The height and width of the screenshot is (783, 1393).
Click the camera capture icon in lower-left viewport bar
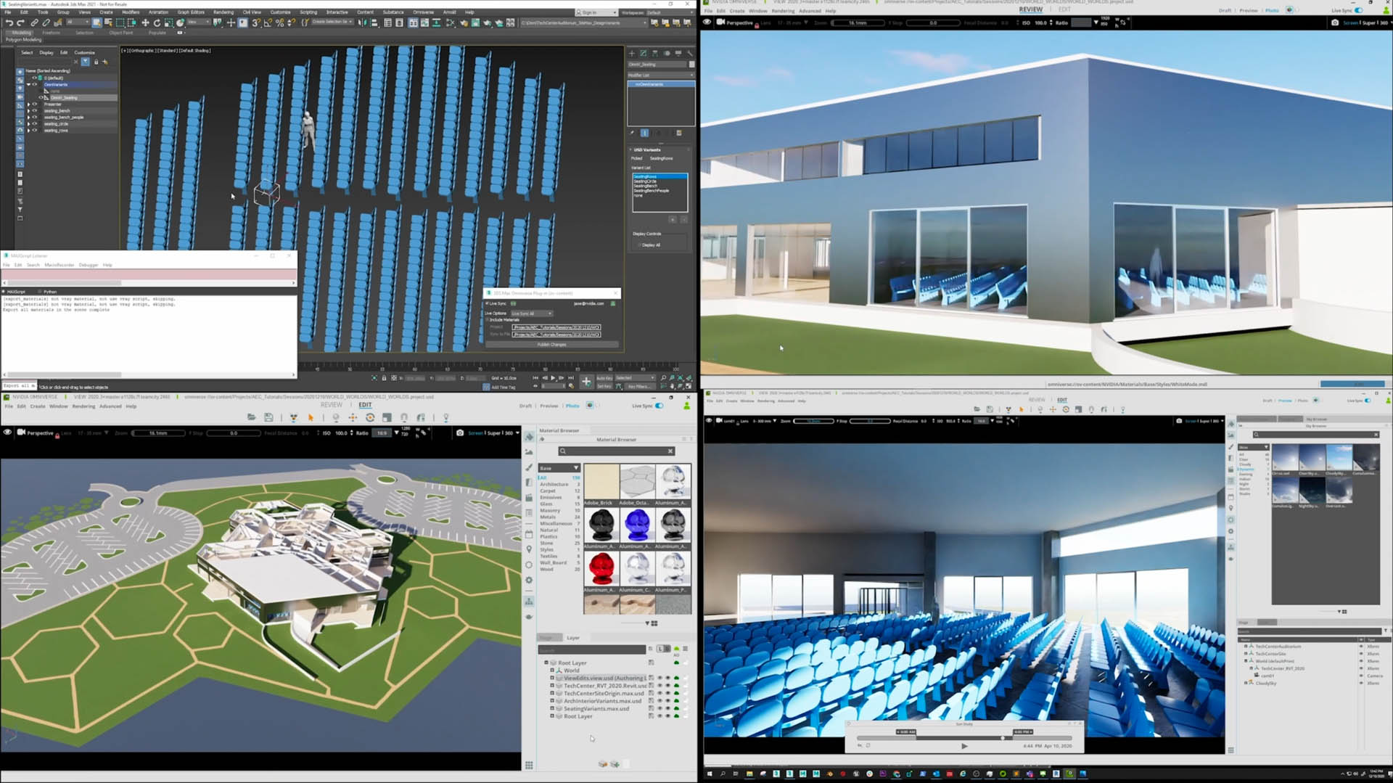[x=459, y=433]
